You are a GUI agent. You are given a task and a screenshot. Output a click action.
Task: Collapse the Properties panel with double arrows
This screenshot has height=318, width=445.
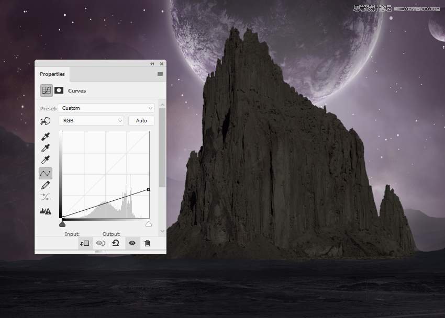152,64
